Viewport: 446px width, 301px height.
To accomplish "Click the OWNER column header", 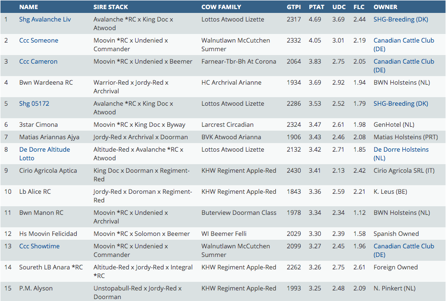I will point(385,7).
